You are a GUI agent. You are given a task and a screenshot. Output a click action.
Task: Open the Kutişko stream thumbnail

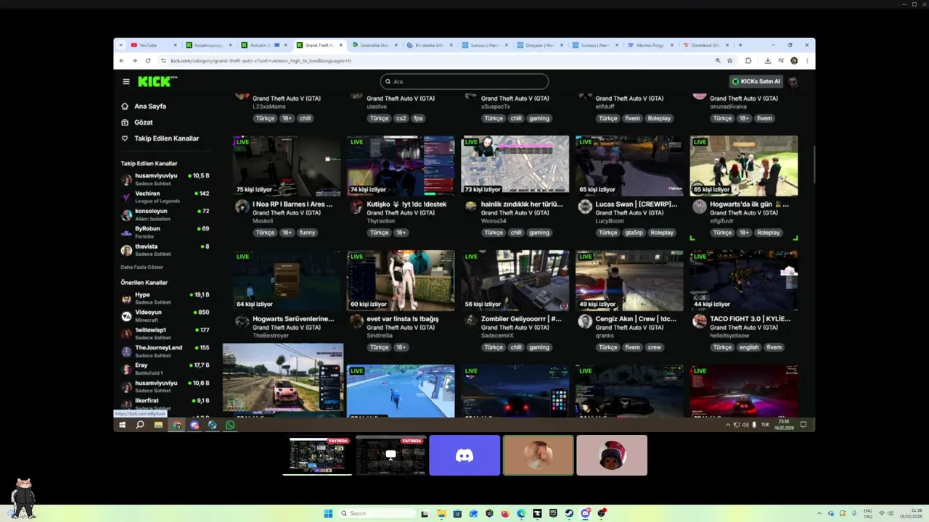(x=401, y=165)
